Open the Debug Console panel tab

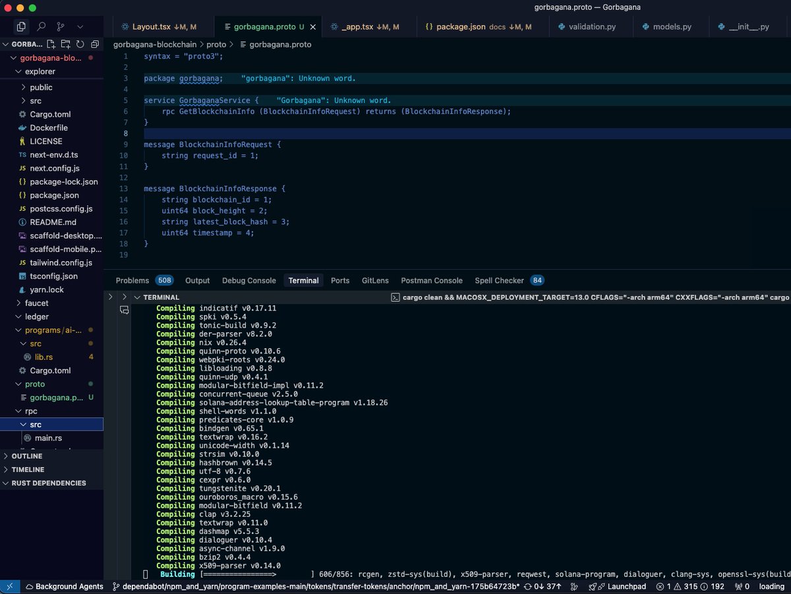coord(249,280)
